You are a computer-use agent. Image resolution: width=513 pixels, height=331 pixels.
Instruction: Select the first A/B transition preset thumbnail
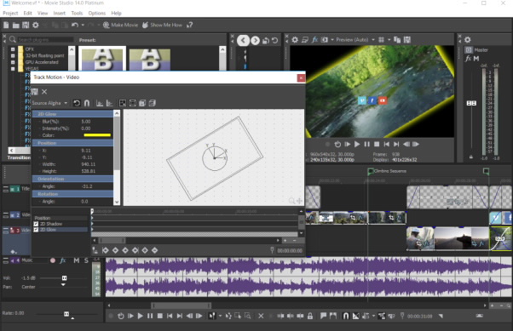click(102, 59)
